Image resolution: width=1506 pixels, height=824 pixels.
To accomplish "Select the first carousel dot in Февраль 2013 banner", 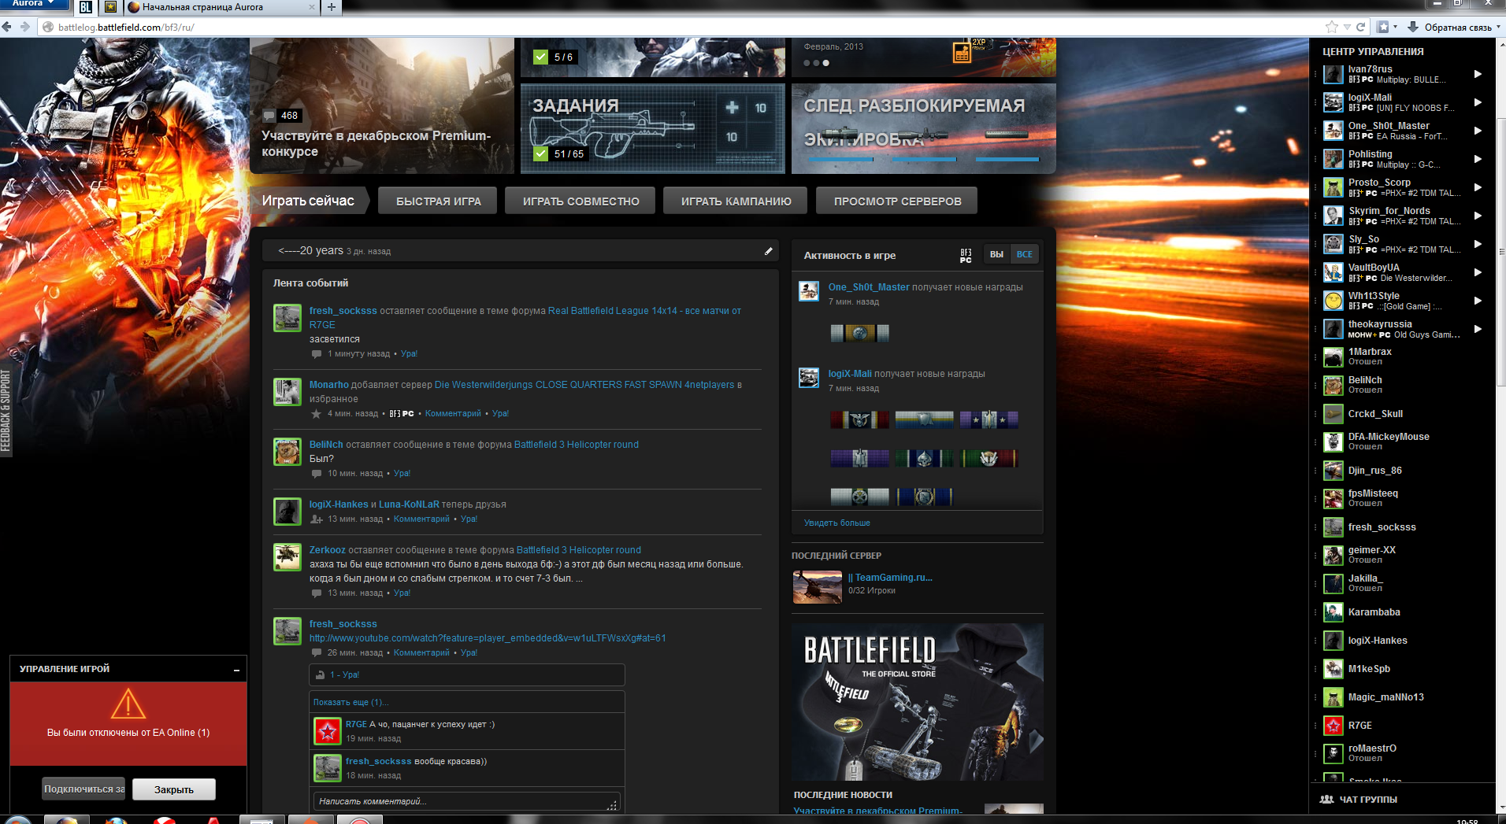I will pyautogui.click(x=807, y=63).
